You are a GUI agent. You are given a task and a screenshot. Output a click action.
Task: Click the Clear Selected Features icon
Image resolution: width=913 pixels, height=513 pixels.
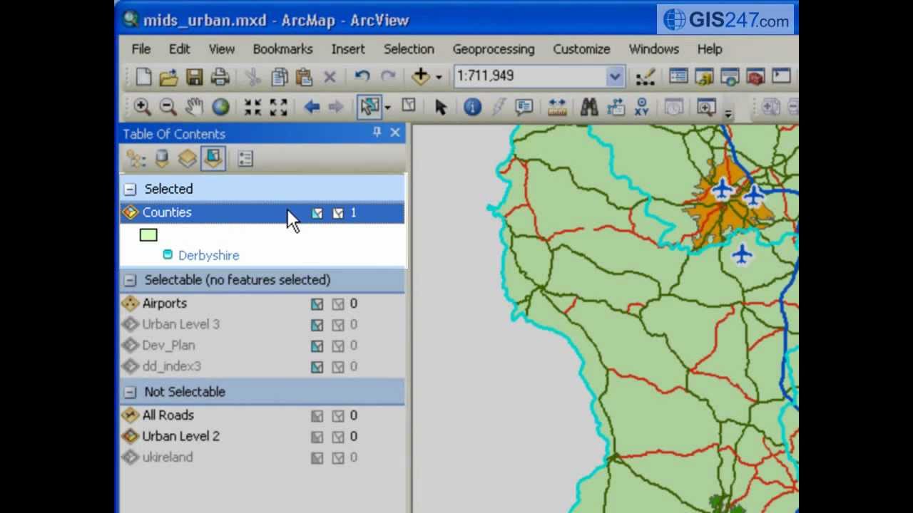[409, 106]
